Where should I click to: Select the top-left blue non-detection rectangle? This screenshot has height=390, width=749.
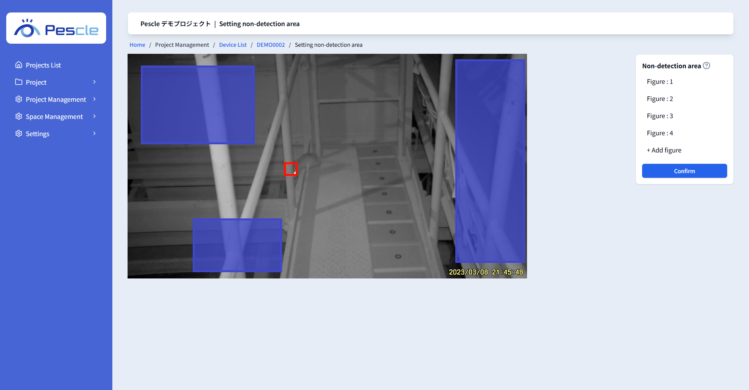pos(198,105)
